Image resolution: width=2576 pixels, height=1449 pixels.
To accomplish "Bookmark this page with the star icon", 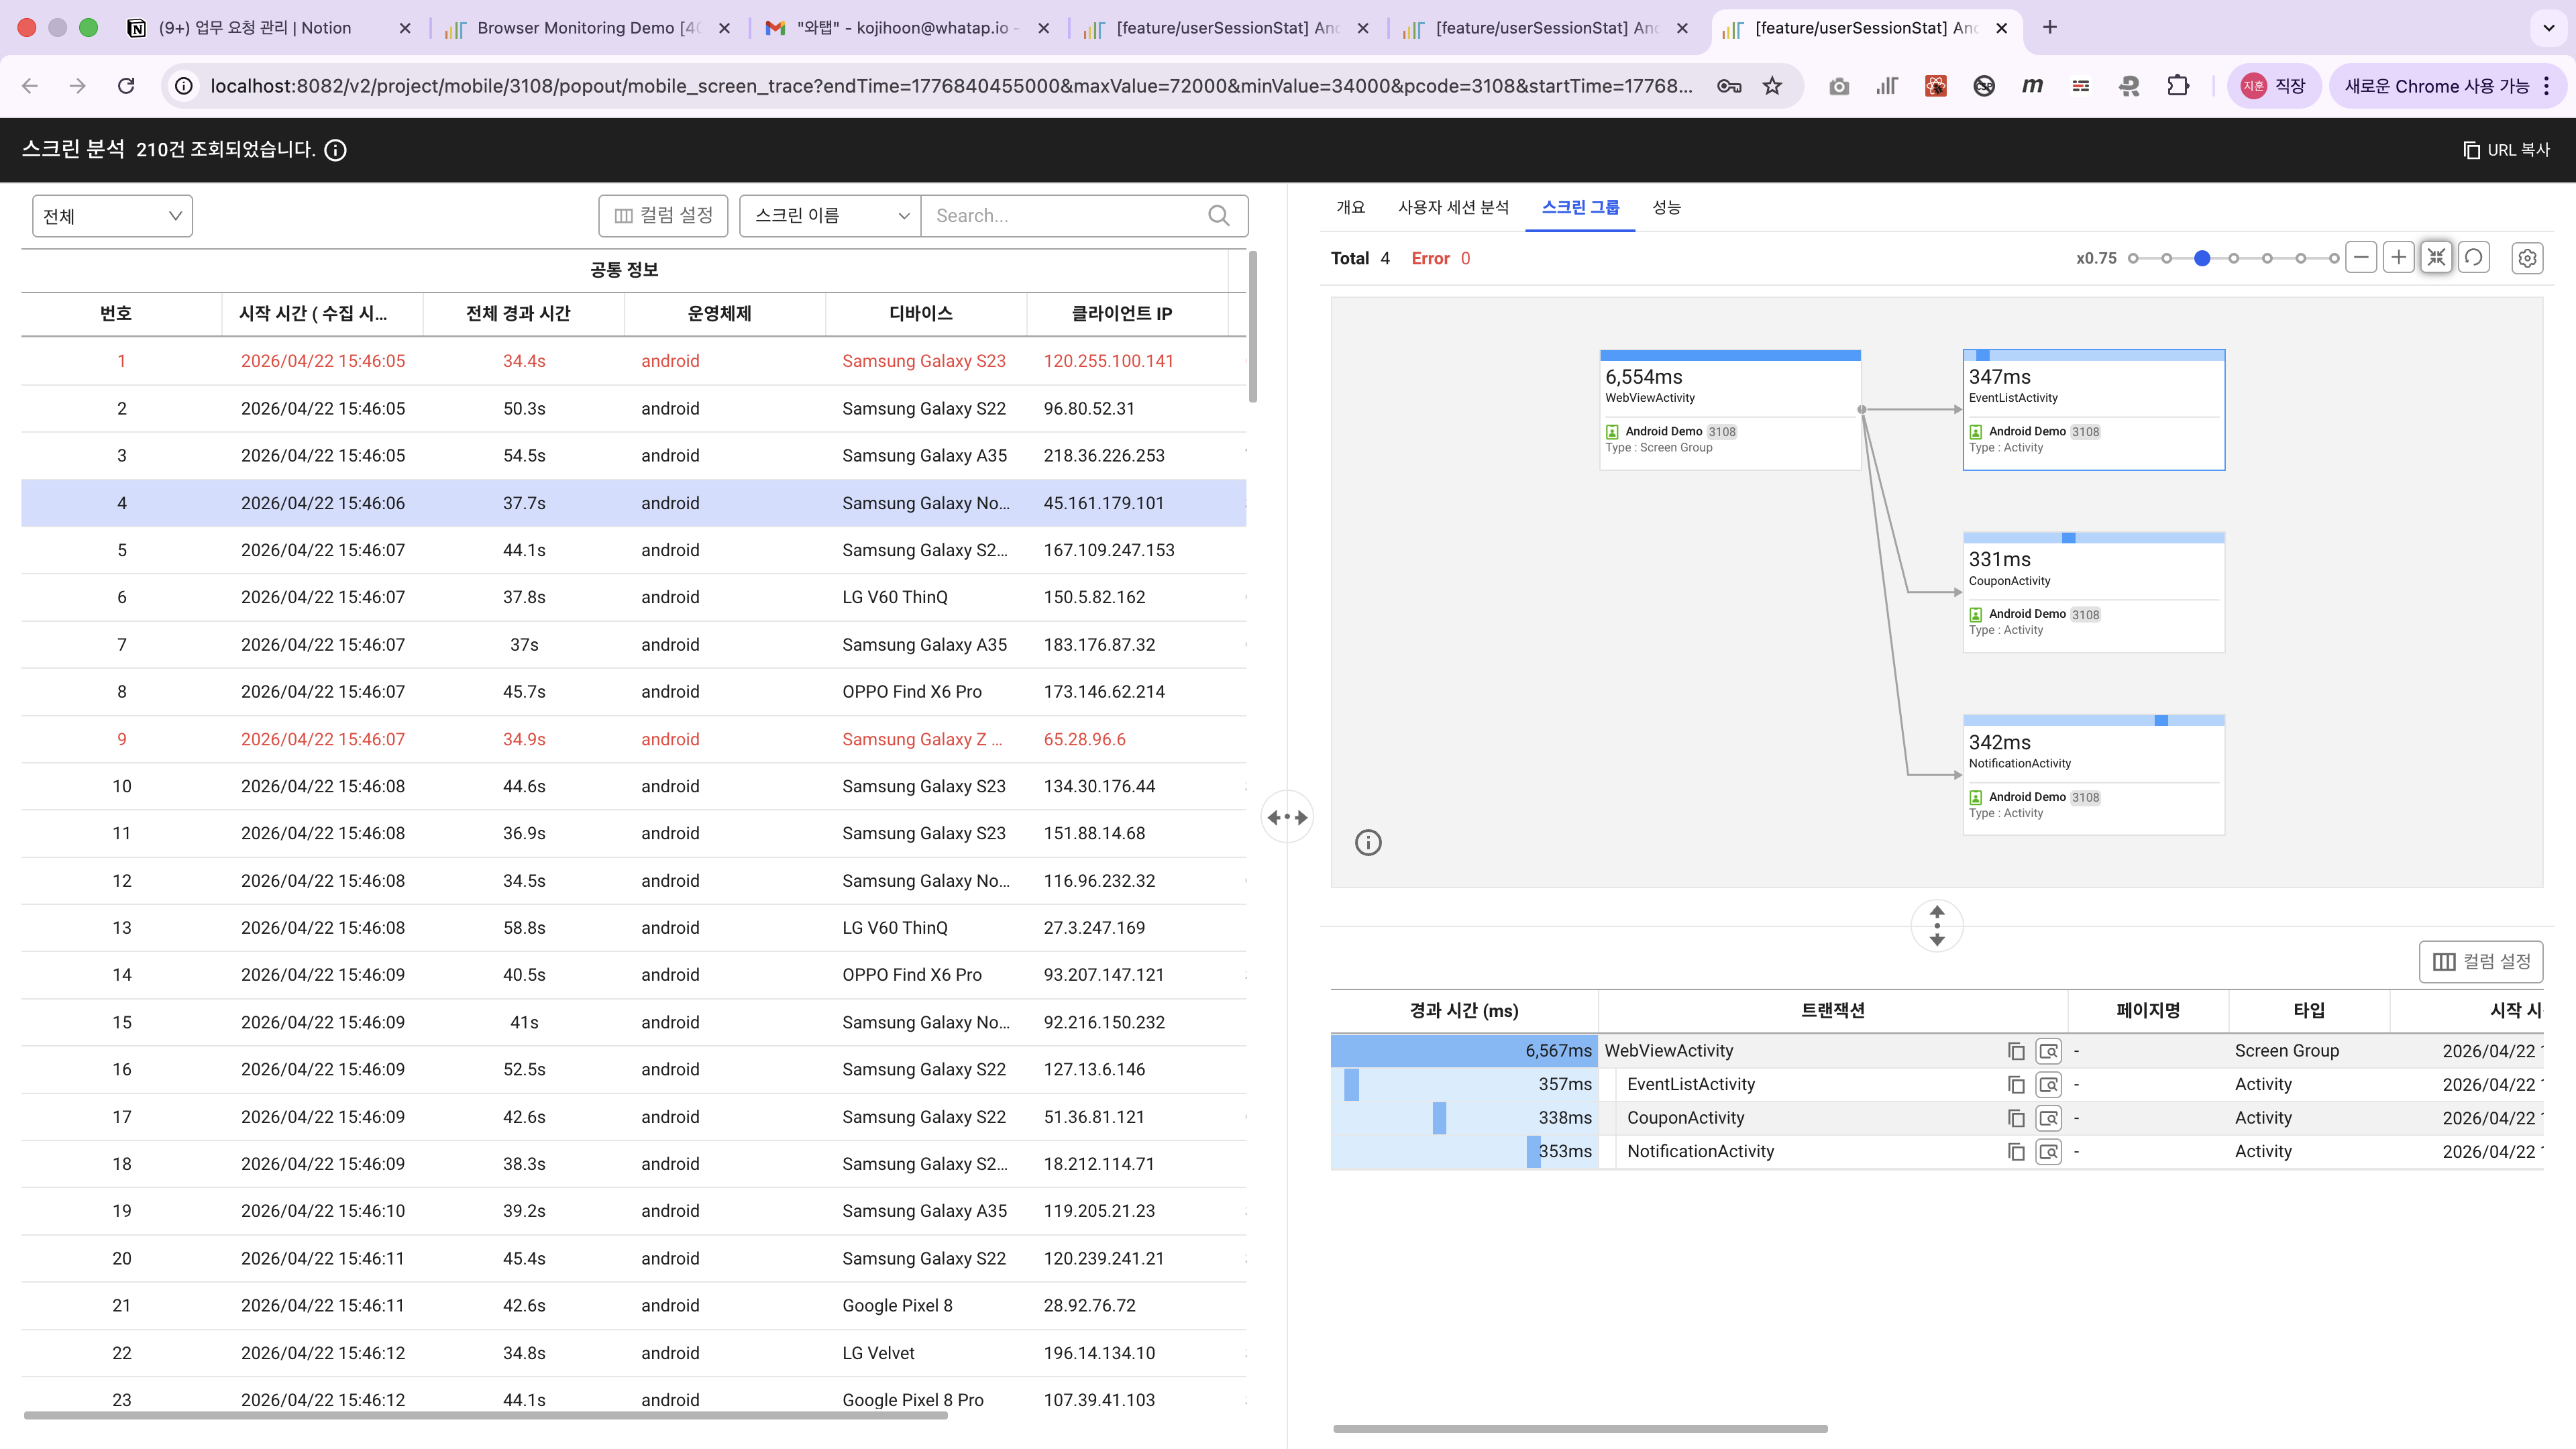I will click(1772, 86).
